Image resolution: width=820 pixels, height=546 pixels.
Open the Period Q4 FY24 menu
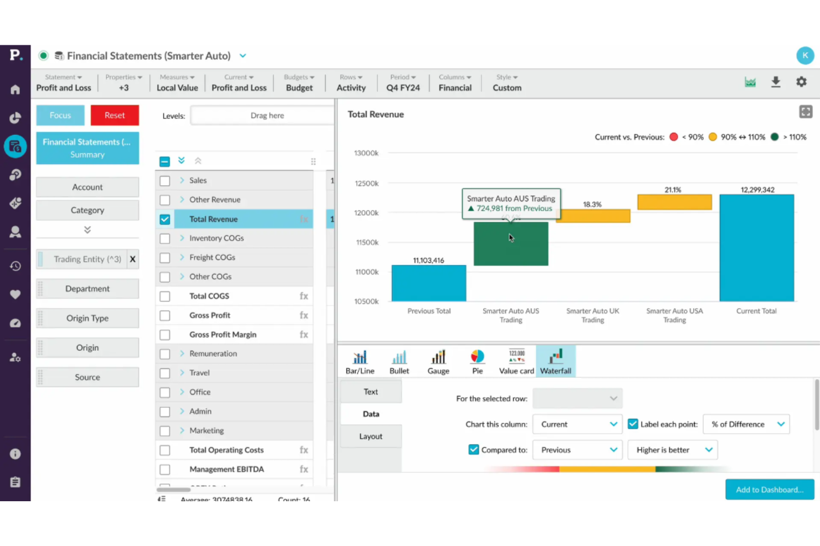pos(403,82)
